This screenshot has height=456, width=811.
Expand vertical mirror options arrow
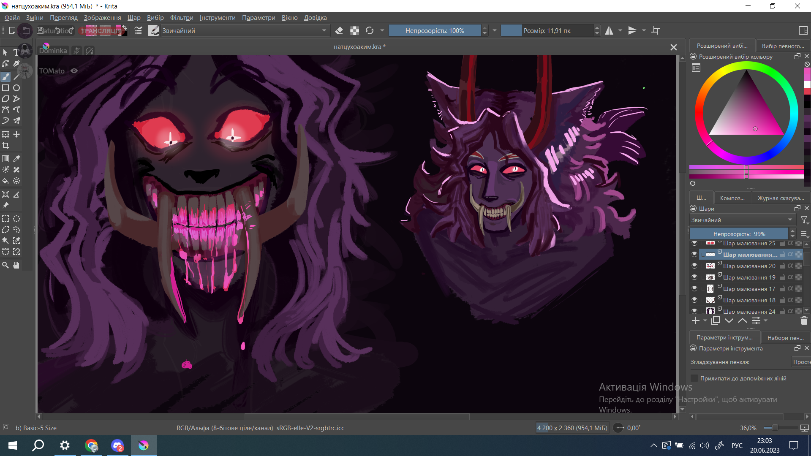(x=644, y=30)
